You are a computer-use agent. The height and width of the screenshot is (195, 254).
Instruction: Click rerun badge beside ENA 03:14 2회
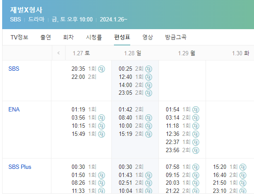195,118
